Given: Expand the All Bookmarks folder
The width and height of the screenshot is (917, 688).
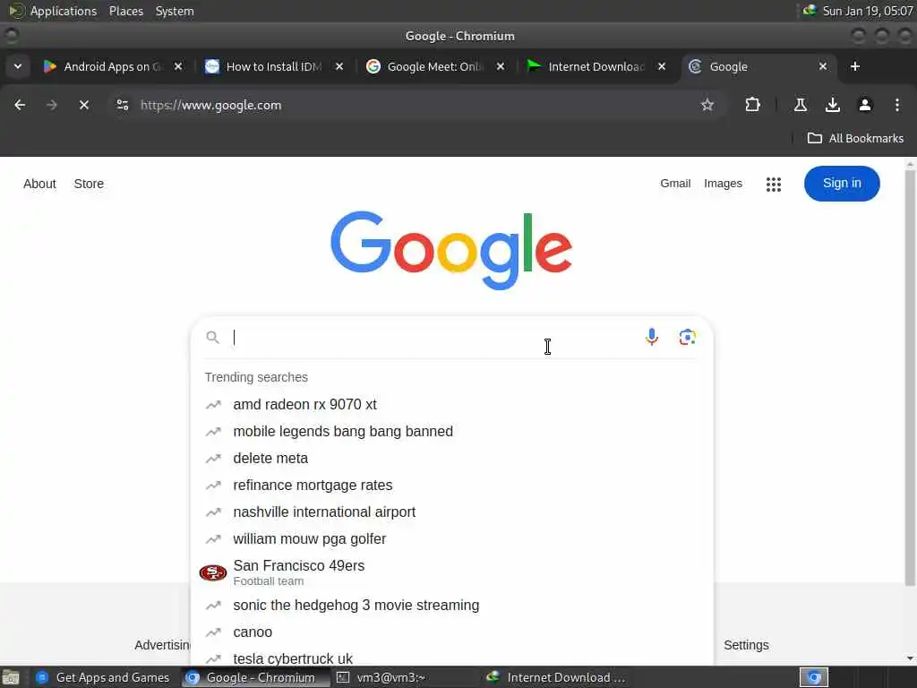Looking at the screenshot, I should (x=855, y=138).
